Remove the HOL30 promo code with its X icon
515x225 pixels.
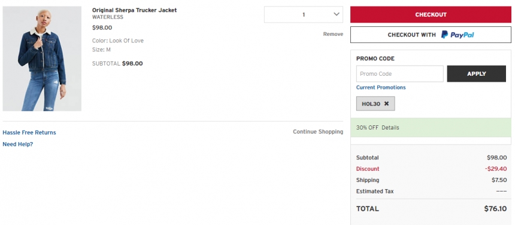(387, 103)
